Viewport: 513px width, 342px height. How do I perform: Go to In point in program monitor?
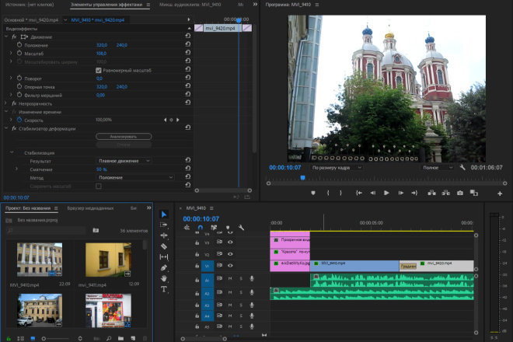pyautogui.click(x=359, y=193)
